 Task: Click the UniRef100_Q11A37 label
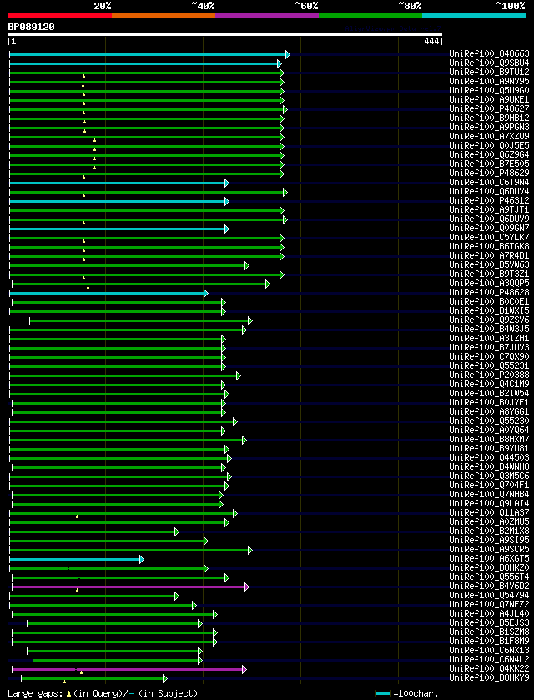(x=489, y=512)
